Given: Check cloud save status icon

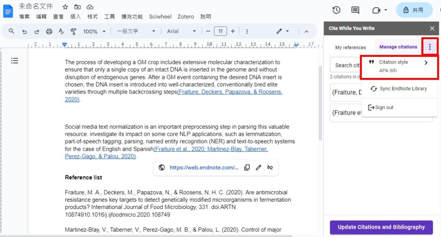Looking at the screenshot, I should (x=90, y=7).
